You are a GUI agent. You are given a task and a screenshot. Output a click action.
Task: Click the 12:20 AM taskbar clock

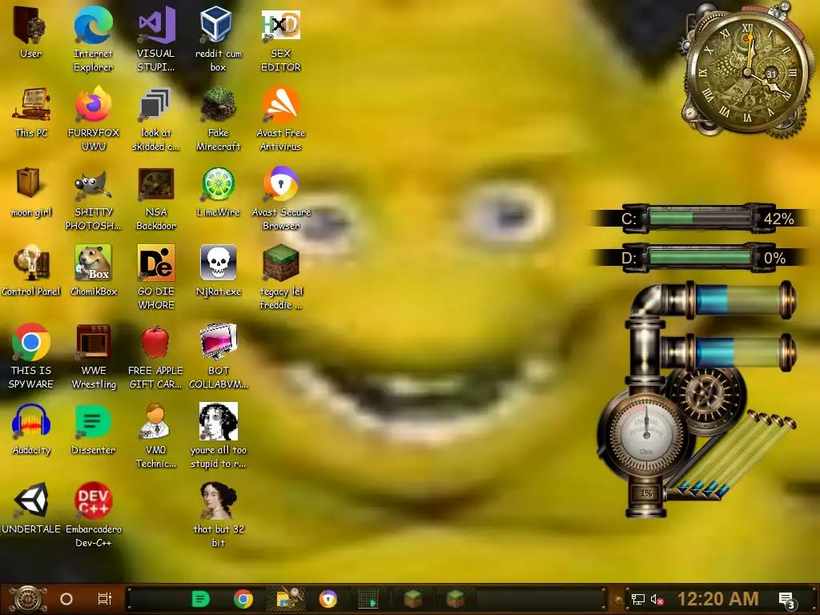[x=718, y=599]
